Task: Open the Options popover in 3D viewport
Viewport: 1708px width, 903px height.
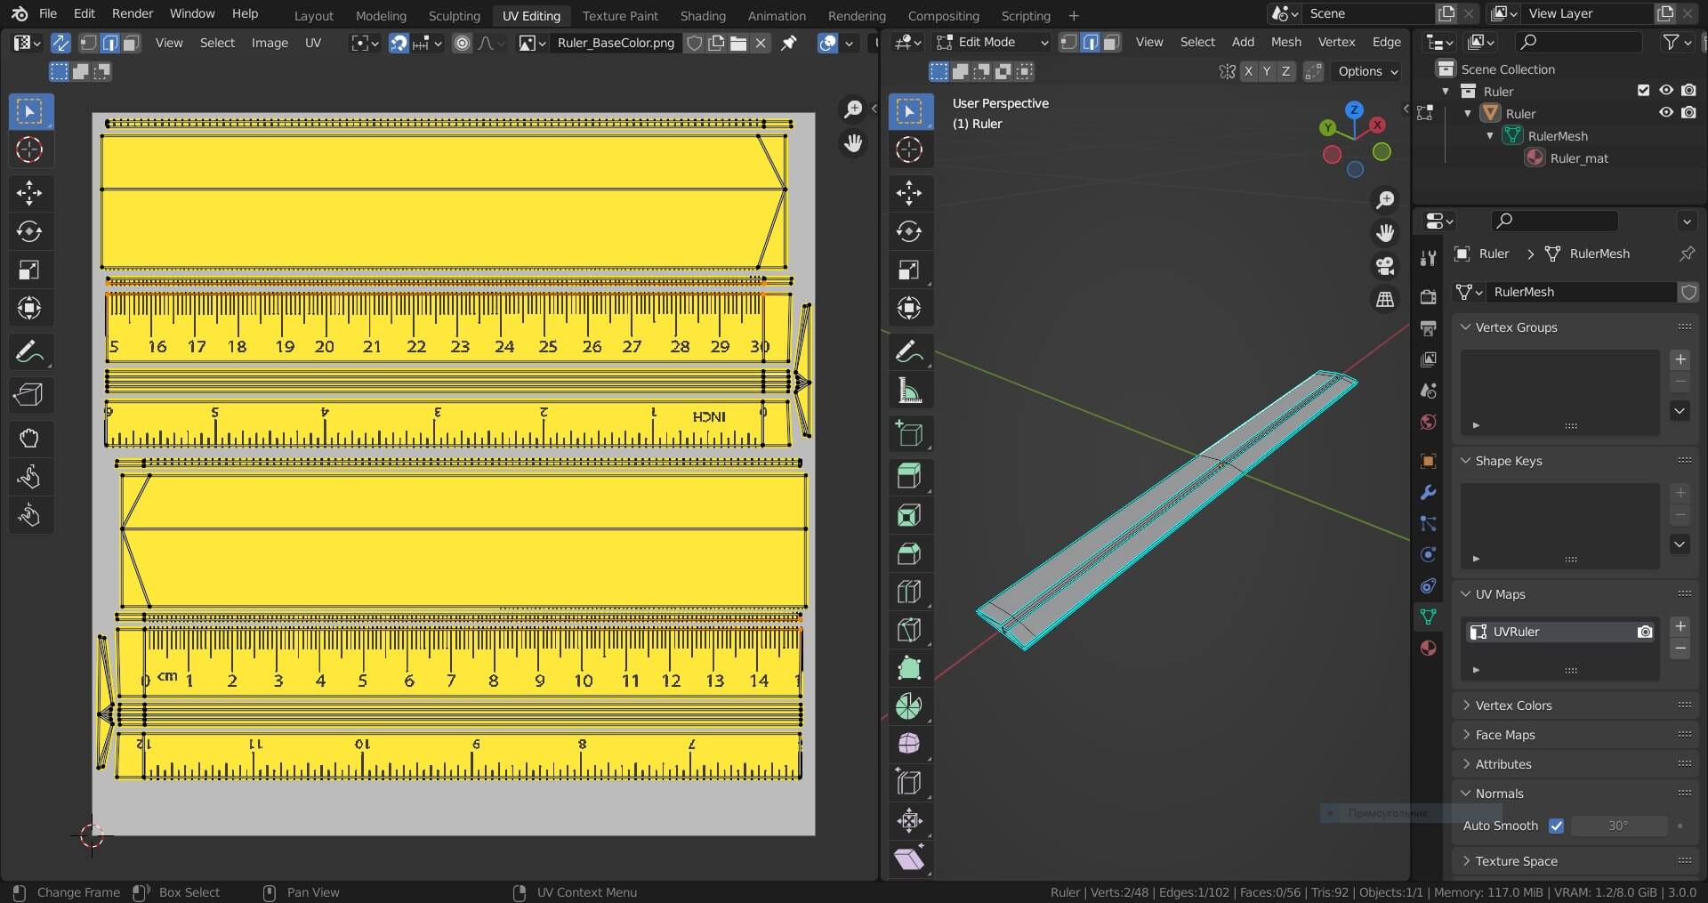Action: 1367,71
